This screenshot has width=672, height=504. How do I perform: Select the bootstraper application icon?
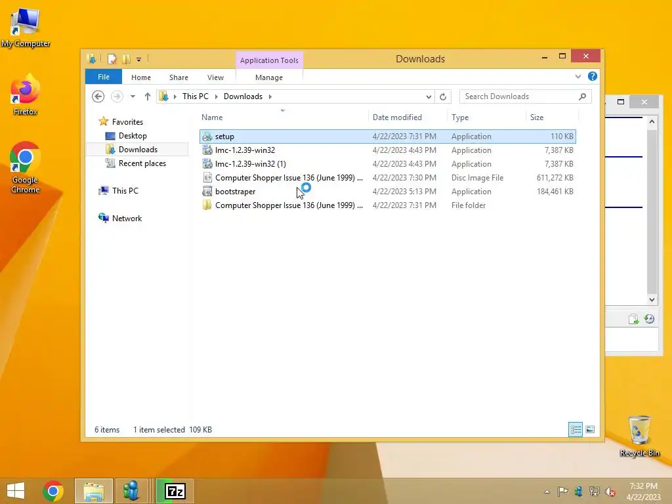(207, 191)
